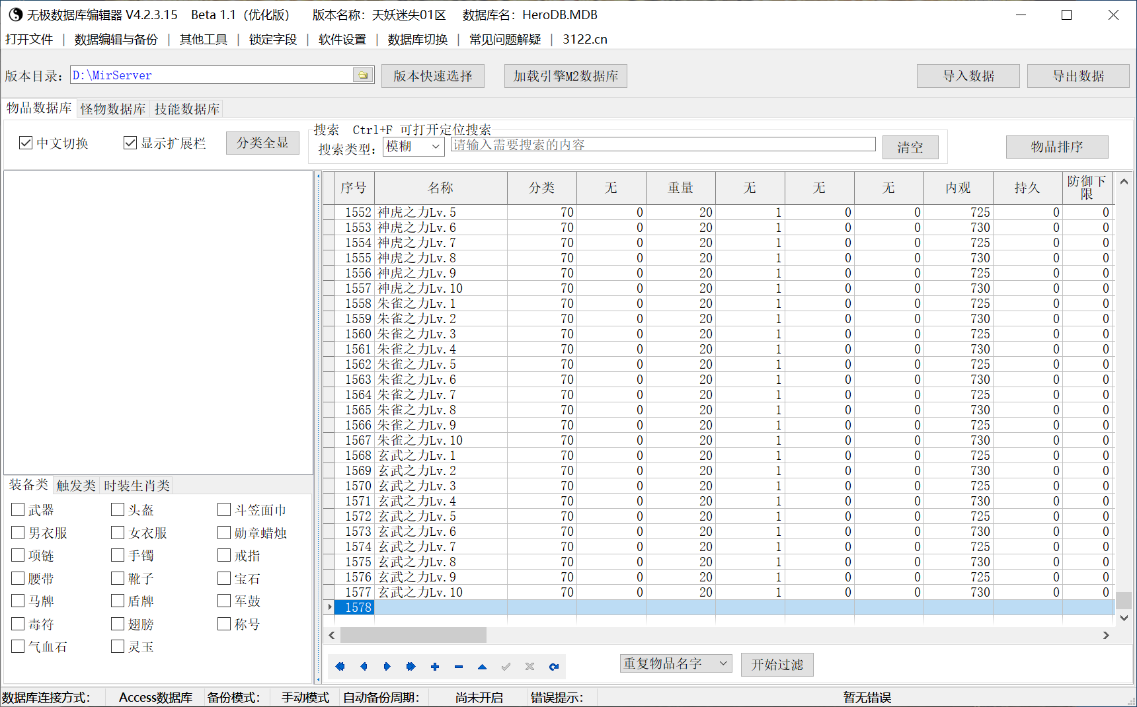Screen dimensions: 1137x707
Task: Toggle the 显示扩展栏 checkbox
Action: point(130,143)
